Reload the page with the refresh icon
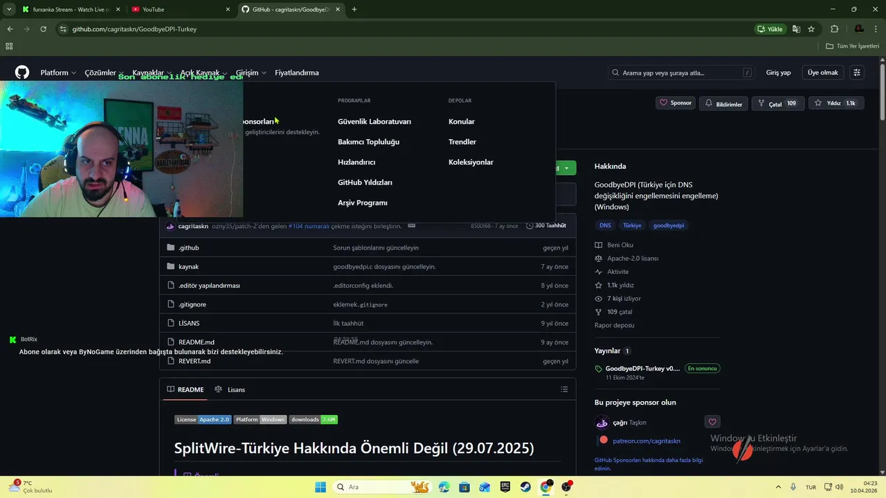Screen dimensions: 886x498 coord(43,29)
